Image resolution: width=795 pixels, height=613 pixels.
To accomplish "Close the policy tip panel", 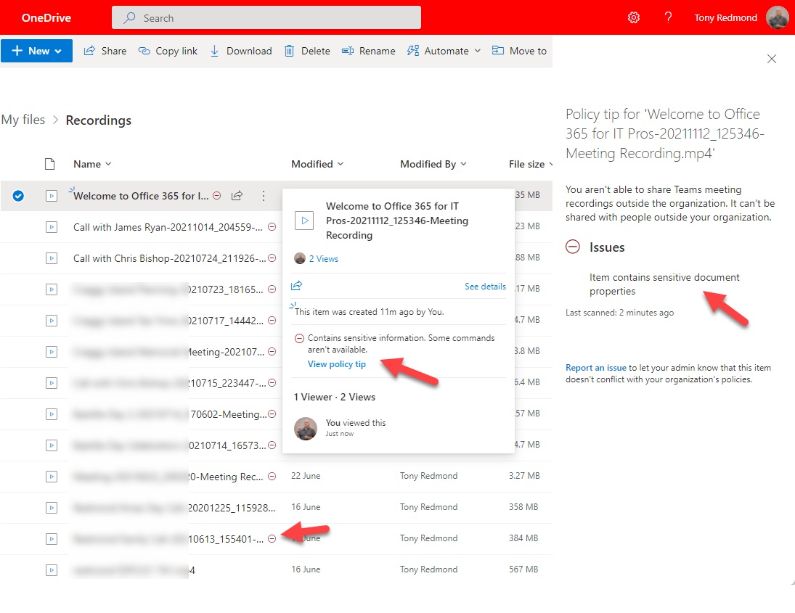I will click(x=772, y=59).
